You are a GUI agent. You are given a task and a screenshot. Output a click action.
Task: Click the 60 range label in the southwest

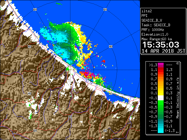pyautogui.click(x=35, y=130)
